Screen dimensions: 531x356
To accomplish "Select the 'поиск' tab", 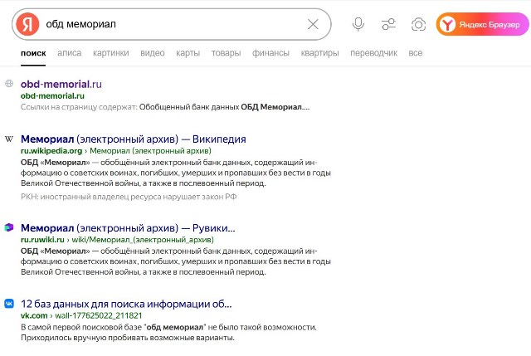I will (33, 53).
